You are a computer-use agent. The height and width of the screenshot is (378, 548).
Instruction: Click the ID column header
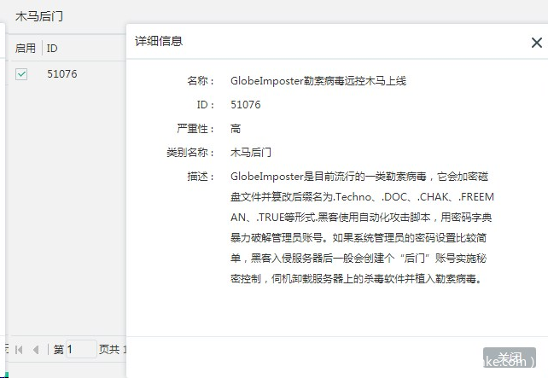52,49
